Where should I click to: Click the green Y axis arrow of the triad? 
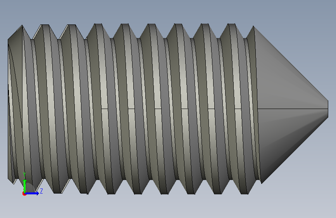pos(25,185)
